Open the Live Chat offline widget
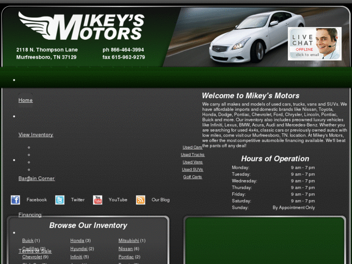The image size is (352, 264). (x=315, y=44)
